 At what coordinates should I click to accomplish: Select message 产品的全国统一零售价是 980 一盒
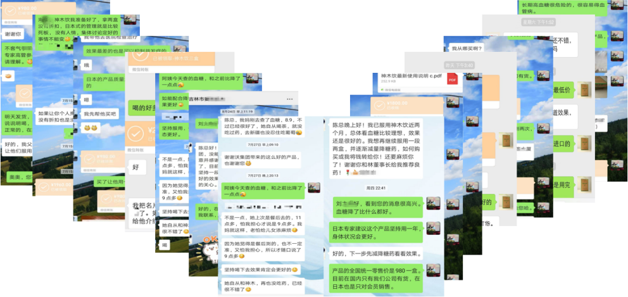pyautogui.click(x=376, y=279)
